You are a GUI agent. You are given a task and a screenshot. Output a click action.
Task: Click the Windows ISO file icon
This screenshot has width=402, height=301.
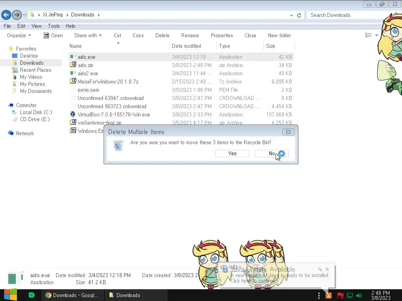coord(73,131)
